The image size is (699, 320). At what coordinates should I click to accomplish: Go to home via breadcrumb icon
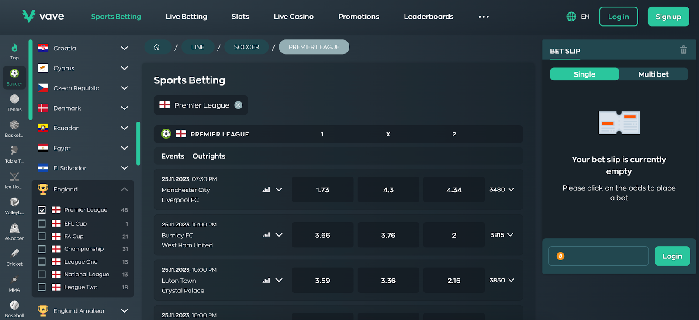[x=157, y=47]
